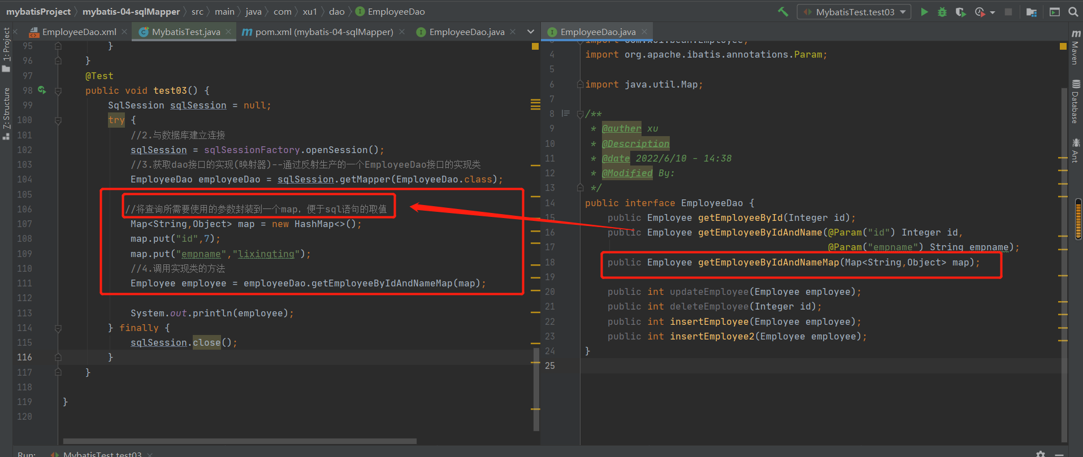1083x457 pixels.
Task: Collapse test03 method fold marker at line 98
Action: [58, 90]
